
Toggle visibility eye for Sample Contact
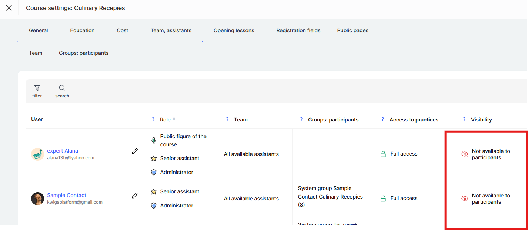click(465, 199)
